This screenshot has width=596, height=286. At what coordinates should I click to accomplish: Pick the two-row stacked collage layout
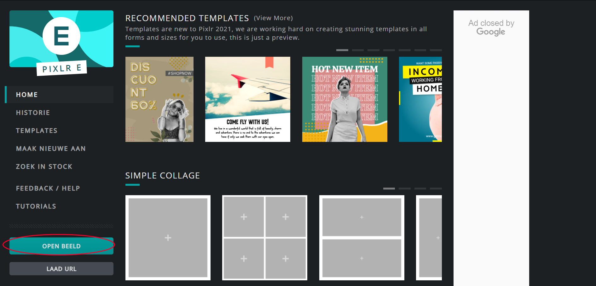(x=362, y=238)
